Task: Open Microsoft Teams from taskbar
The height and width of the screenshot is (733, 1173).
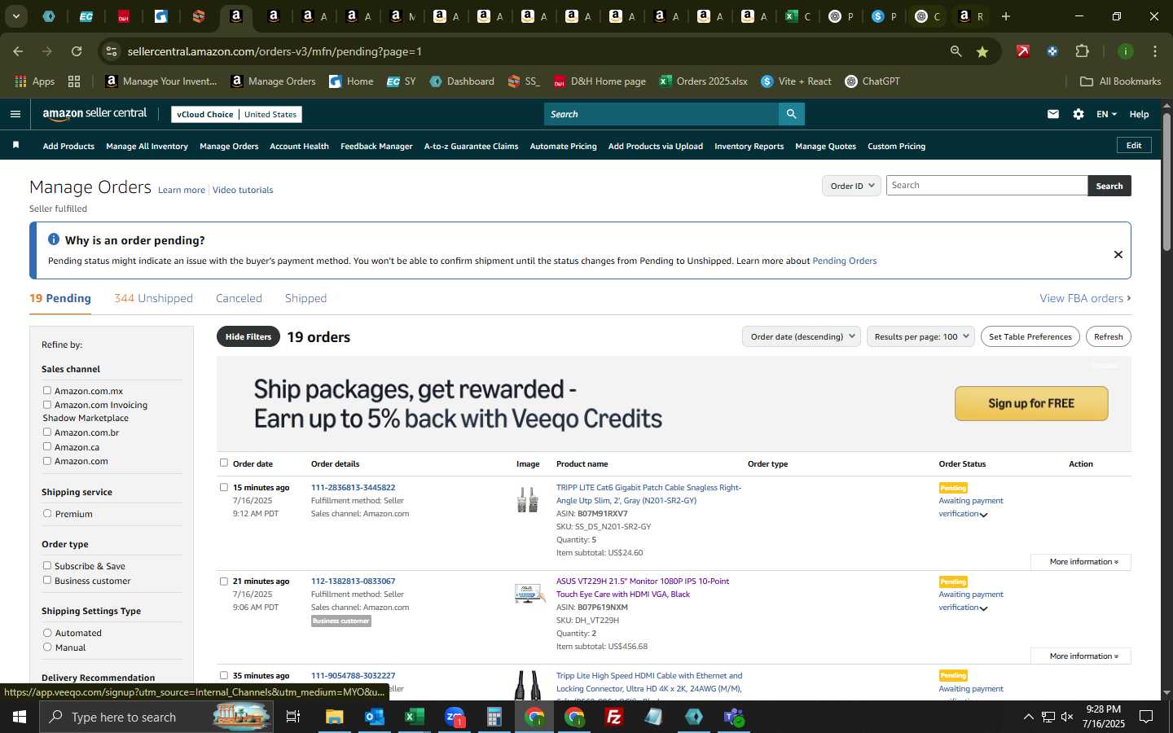Action: click(x=734, y=717)
